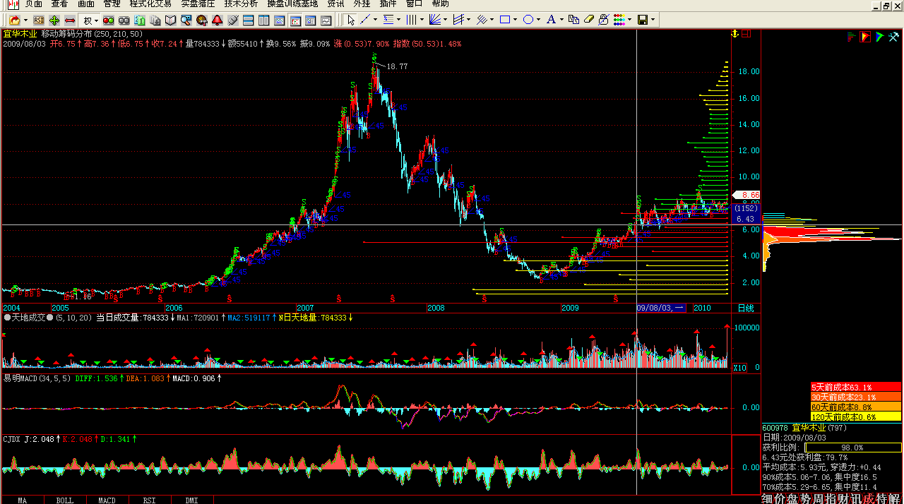This screenshot has width=904, height=504.
Task: Click the two red circles toolbar icon
Action: pyautogui.click(x=109, y=20)
